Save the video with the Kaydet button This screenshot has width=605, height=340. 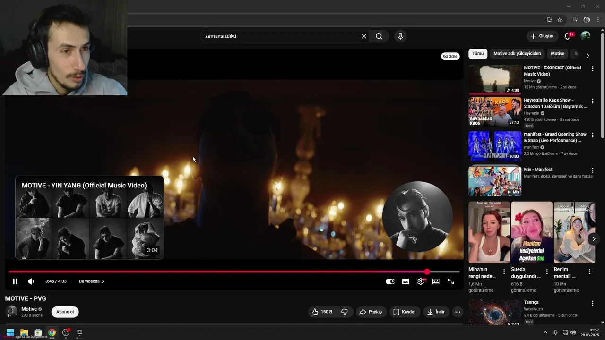[405, 312]
